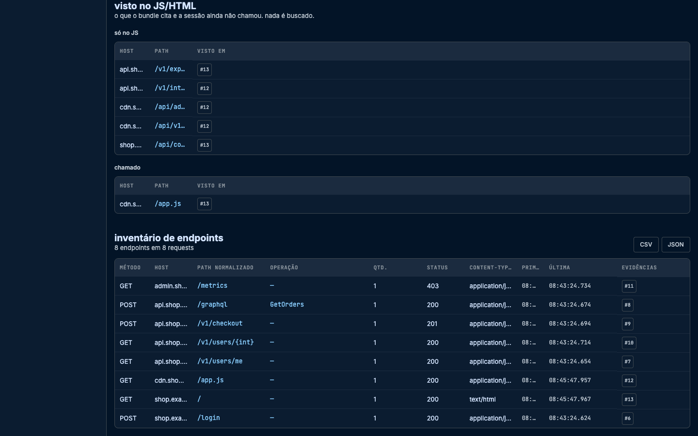The image size is (698, 436).
Task: Open evidence #12 in the cdn.sho… inventory row
Action: point(629,381)
